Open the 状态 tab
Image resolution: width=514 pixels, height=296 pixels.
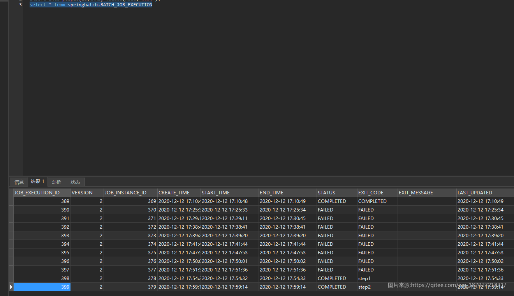click(75, 182)
